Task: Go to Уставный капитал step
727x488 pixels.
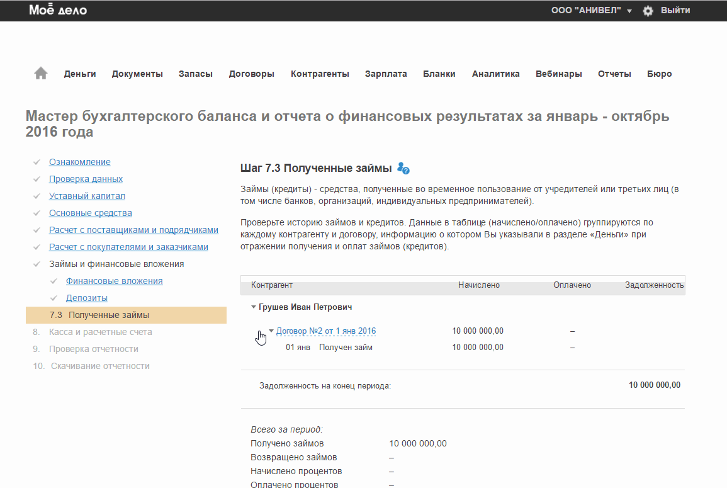Action: [x=87, y=196]
